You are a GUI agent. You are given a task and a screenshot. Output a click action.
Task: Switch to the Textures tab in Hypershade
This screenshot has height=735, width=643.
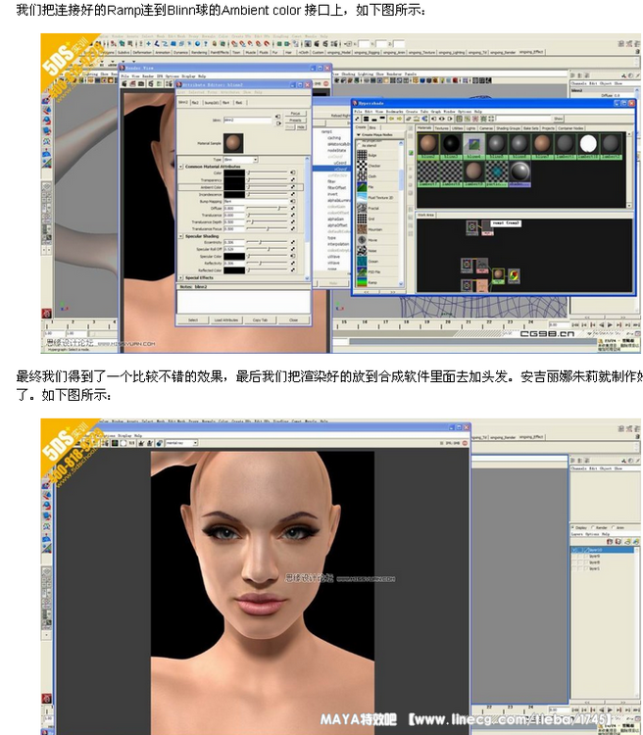pyautogui.click(x=441, y=128)
